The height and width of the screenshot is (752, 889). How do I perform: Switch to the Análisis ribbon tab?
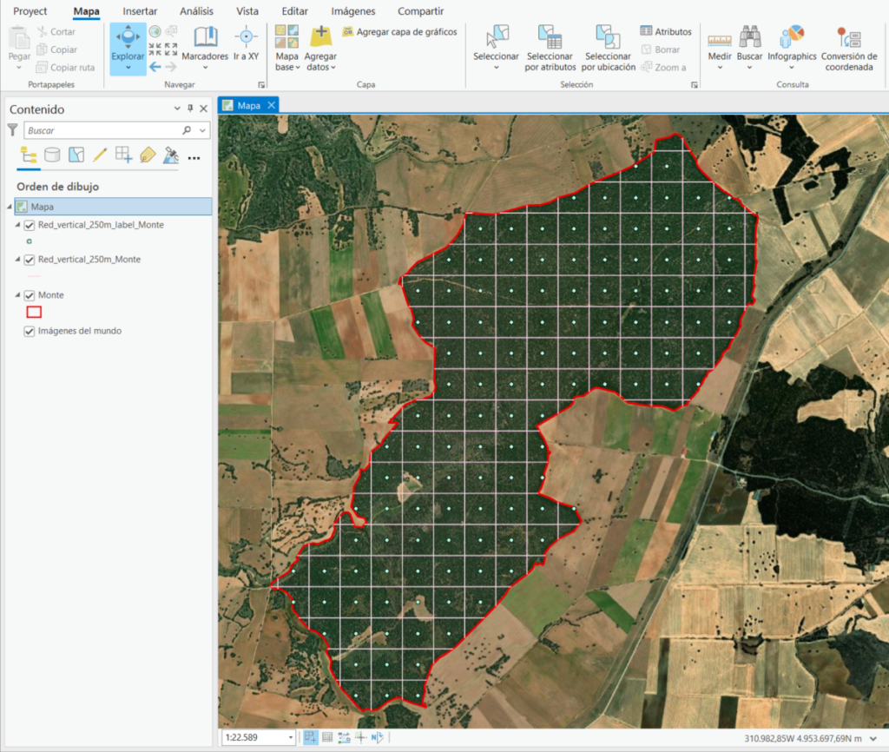click(x=196, y=11)
